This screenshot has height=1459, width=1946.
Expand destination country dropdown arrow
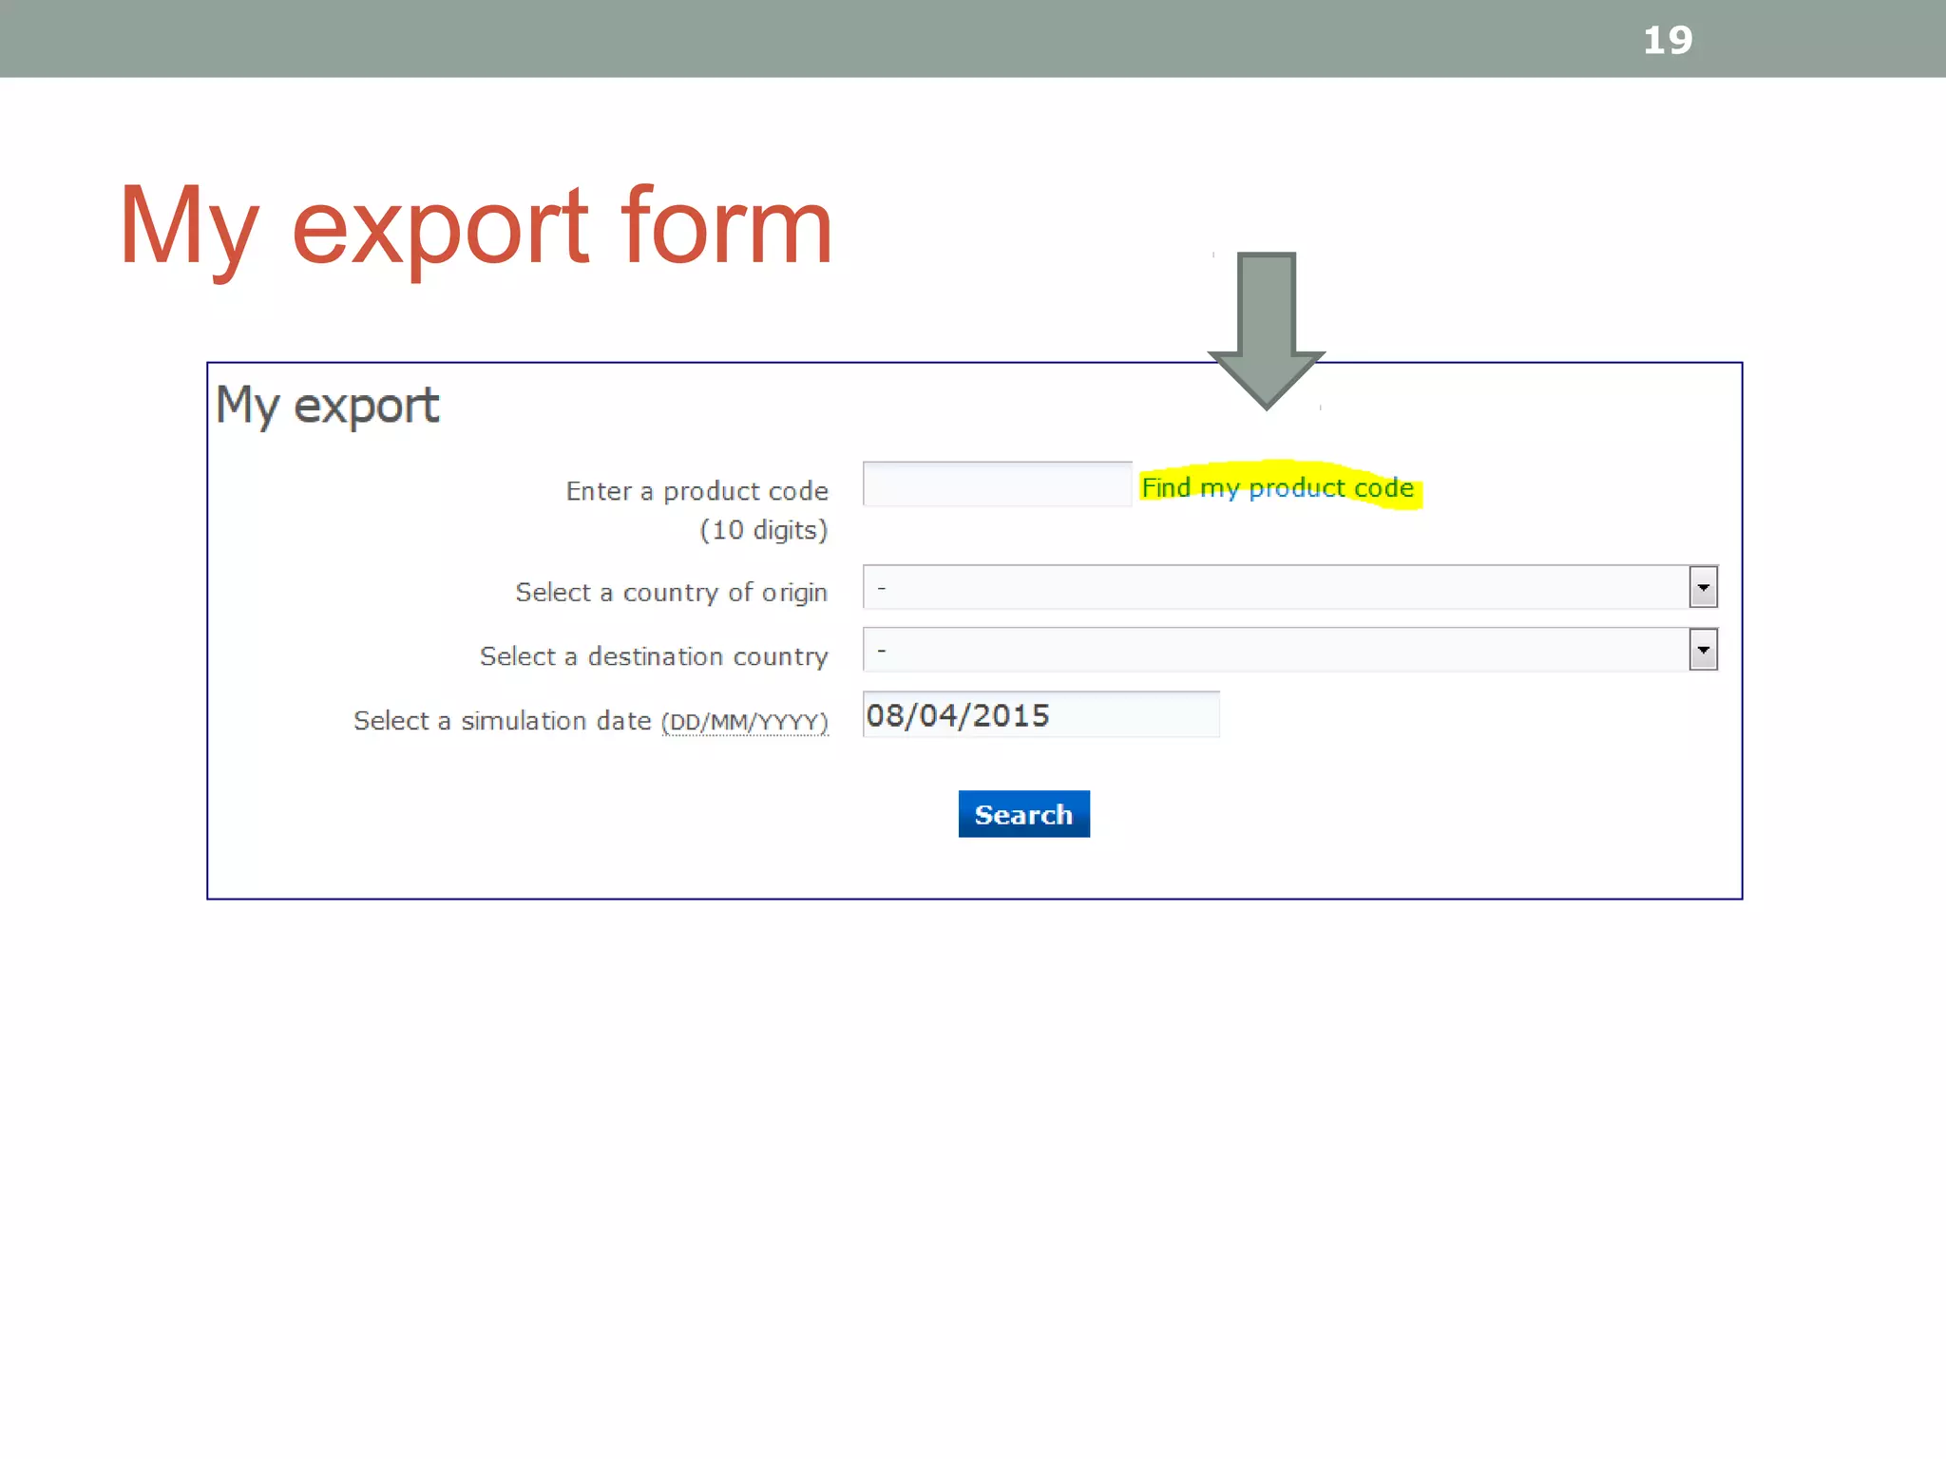click(x=1702, y=651)
